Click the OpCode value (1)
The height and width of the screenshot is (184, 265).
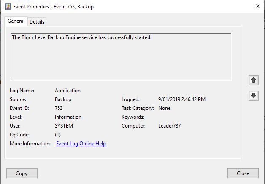58,135
